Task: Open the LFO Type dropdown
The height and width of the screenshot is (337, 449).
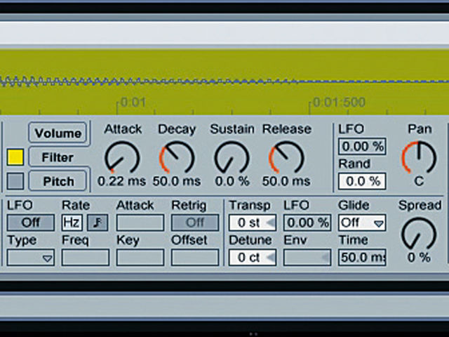Action: point(31,258)
